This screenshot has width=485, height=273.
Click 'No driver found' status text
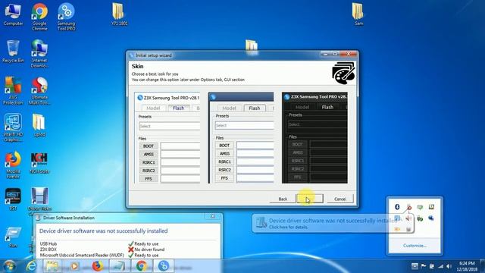coord(149,249)
